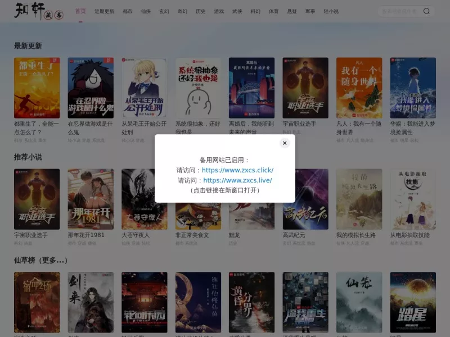Click title 那年花开1981
The height and width of the screenshot is (337, 450).
tap(86, 235)
